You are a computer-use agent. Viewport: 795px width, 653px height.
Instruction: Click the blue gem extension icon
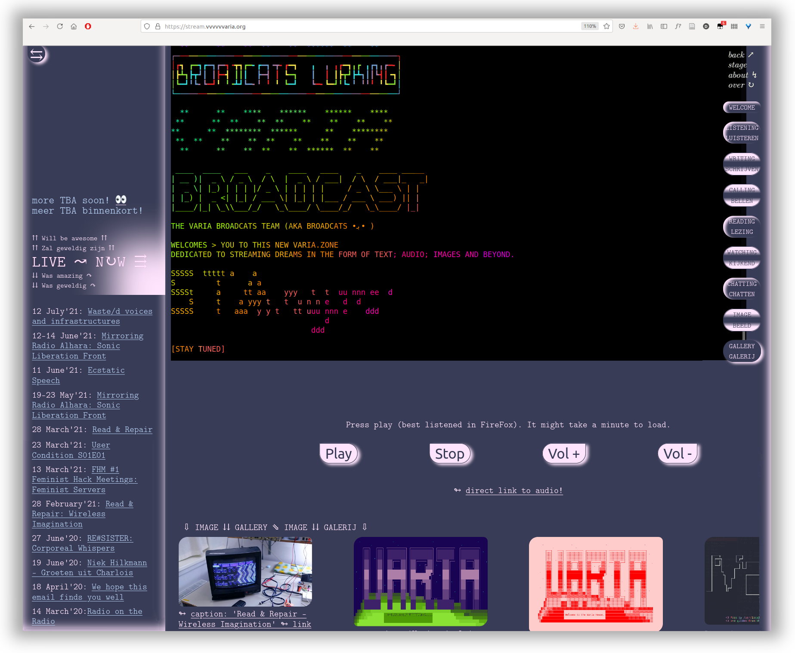tap(748, 26)
